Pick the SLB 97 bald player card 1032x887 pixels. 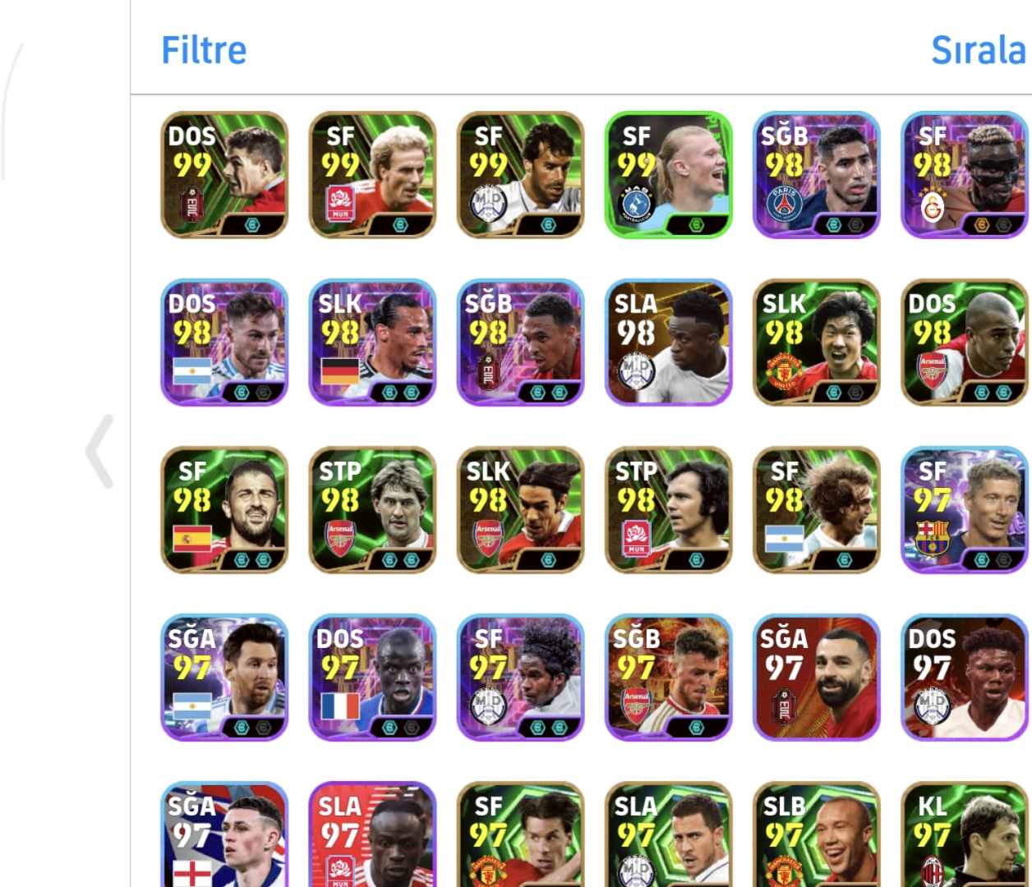click(817, 834)
